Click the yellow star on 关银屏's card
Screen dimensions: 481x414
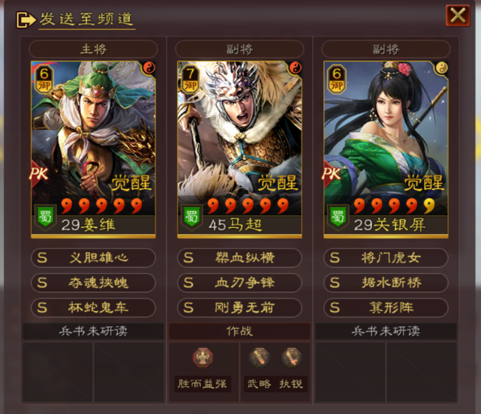[429, 205]
